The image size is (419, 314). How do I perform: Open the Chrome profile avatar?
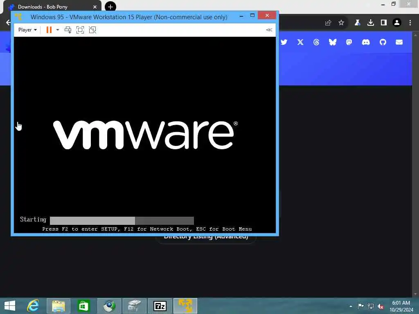tap(397, 23)
